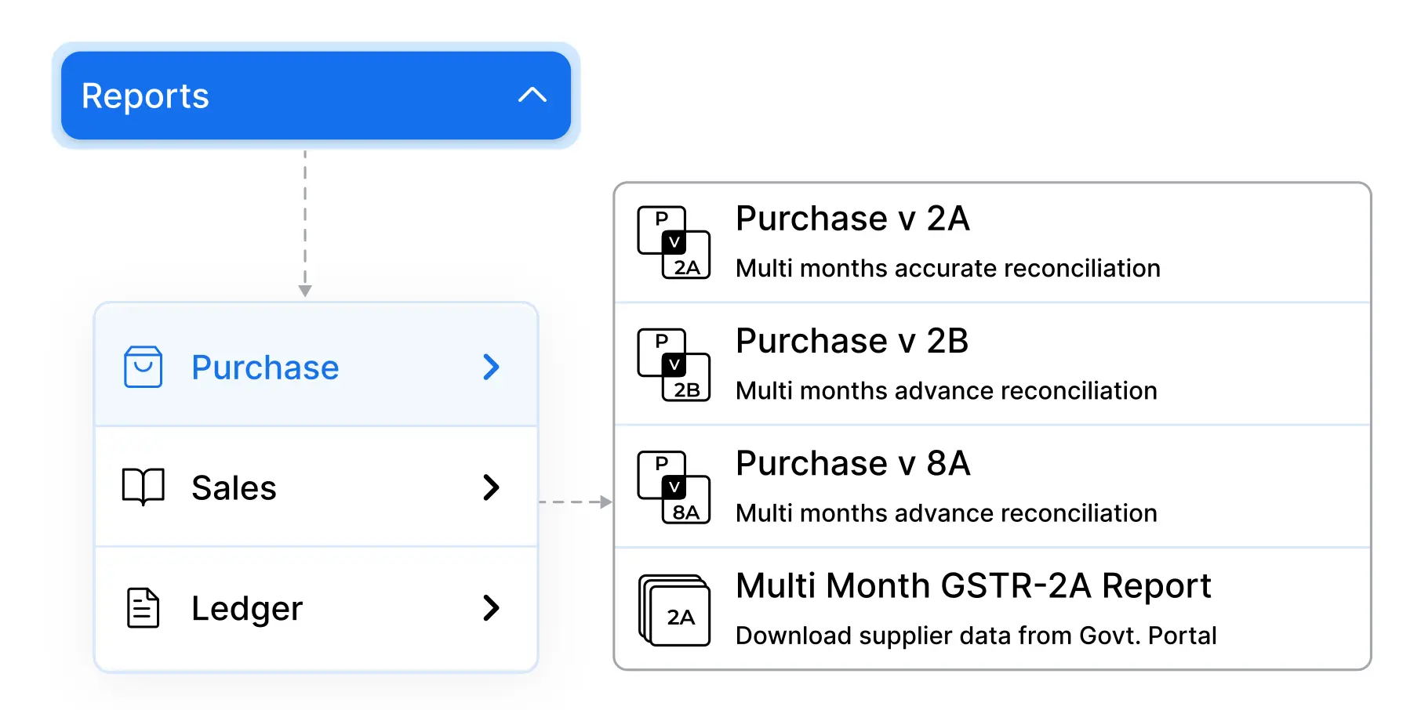Viewport: 1421px width, 710px height.
Task: Expand Sales submenu arrow
Action: (x=492, y=487)
